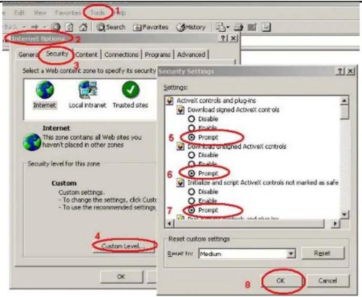Image resolution: width=362 pixels, height=297 pixels.
Task: Select Prompt for Download unsigned ActiveX controls
Action: tap(191, 173)
